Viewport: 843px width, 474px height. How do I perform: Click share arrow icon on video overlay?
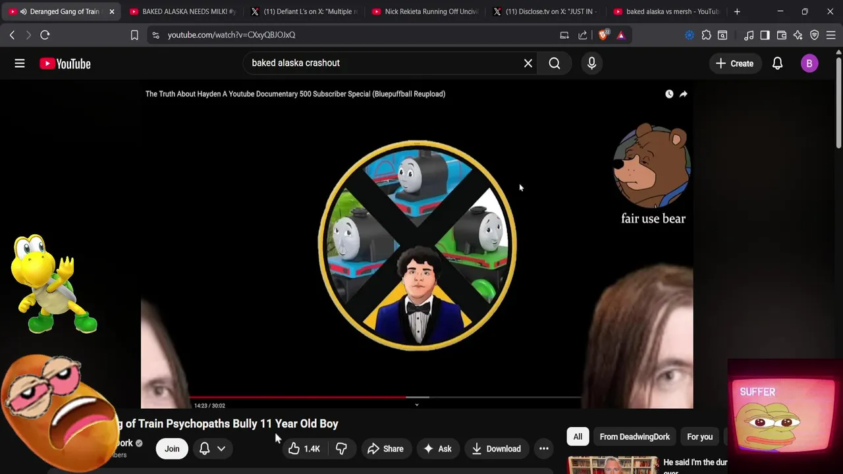pyautogui.click(x=684, y=94)
